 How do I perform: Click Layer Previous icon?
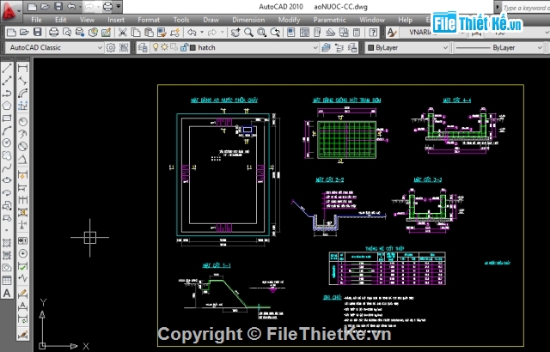pos(339,47)
